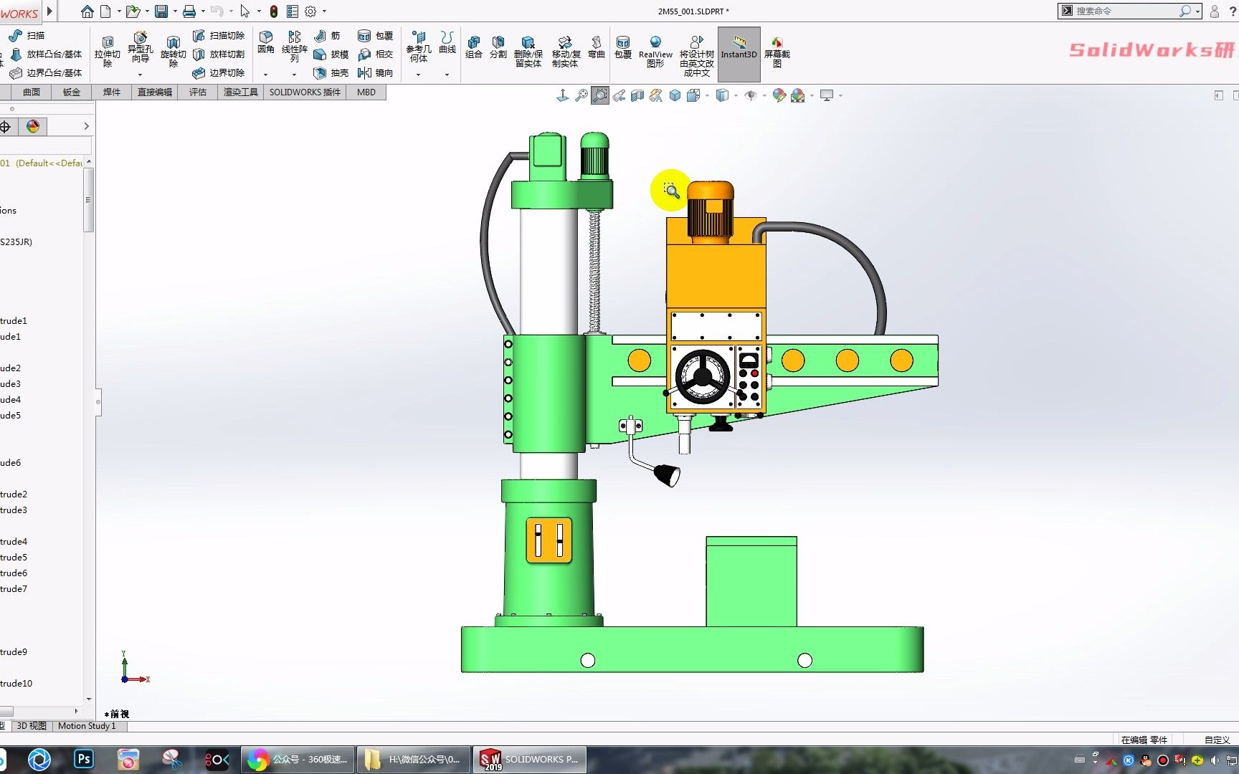Click the 旋转切除 revolved cut tool

tap(173, 51)
